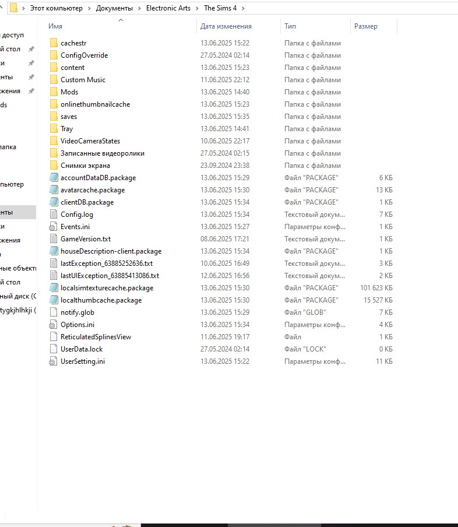Click date 23.09.2024 23:38

click(225, 166)
